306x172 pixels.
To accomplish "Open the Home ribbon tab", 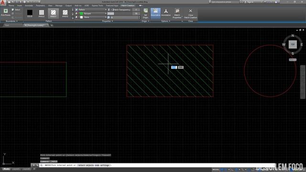I will click(x=11, y=6).
